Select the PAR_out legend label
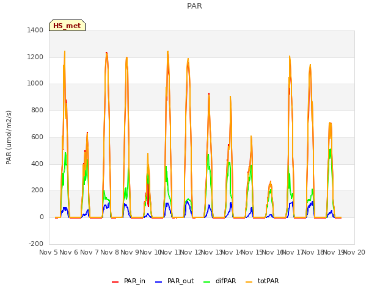Viewport: 391px width, 293px height. pos(181,281)
